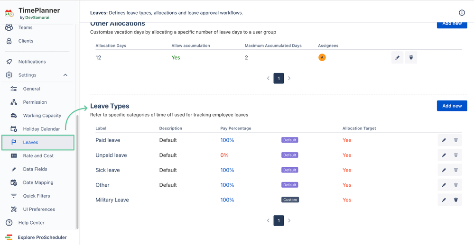Edit the Military Leave type

click(444, 200)
